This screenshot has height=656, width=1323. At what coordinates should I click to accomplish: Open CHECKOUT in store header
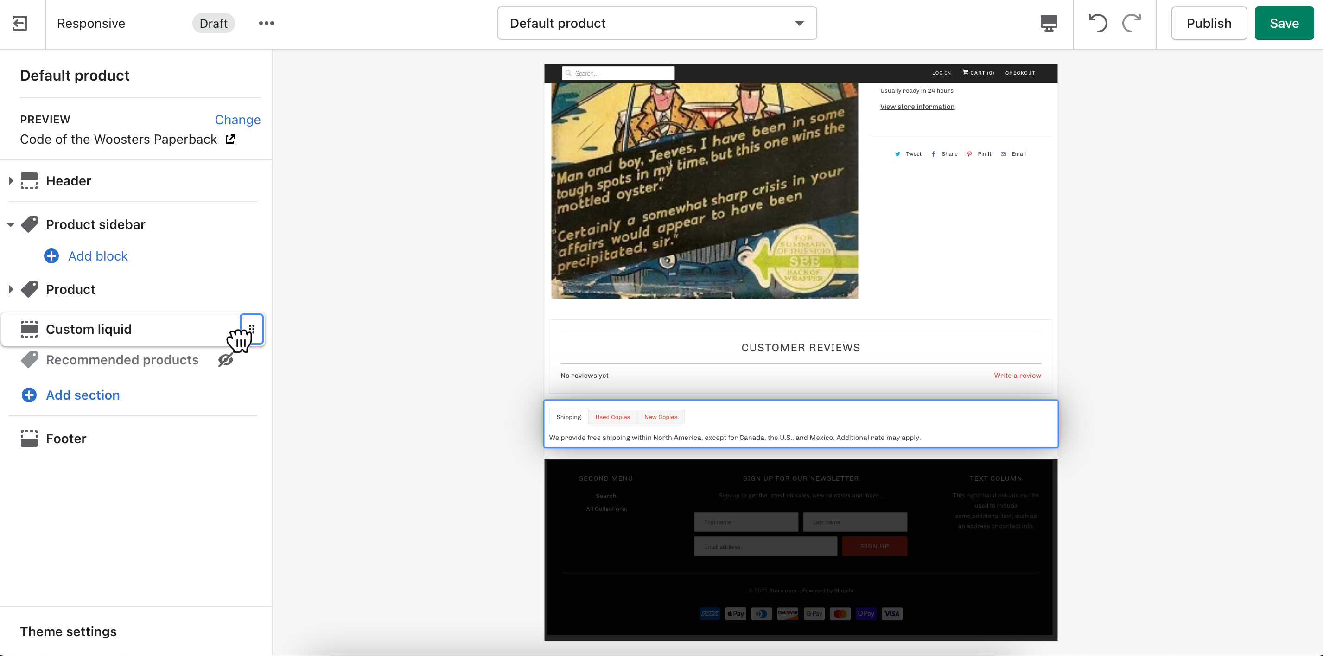point(1020,73)
